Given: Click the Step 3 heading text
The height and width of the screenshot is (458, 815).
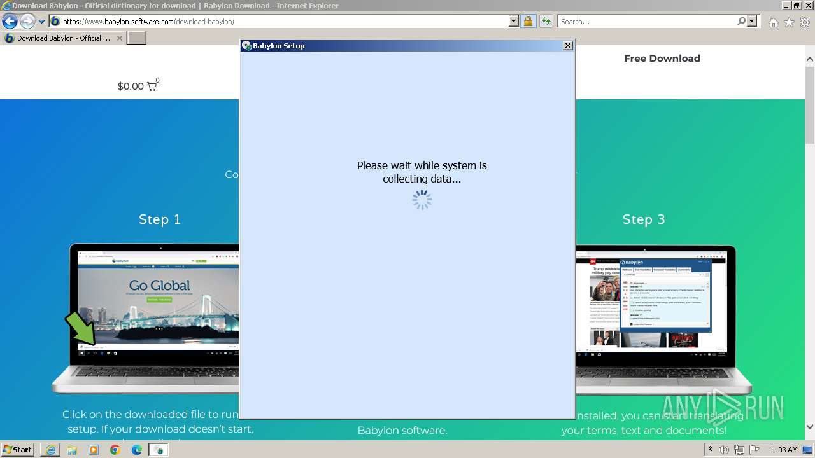Looking at the screenshot, I should 644,219.
